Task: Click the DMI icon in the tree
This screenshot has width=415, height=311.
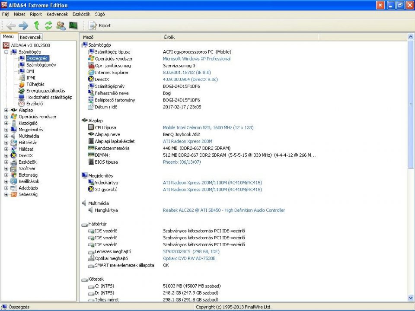Action: pyautogui.click(x=22, y=71)
